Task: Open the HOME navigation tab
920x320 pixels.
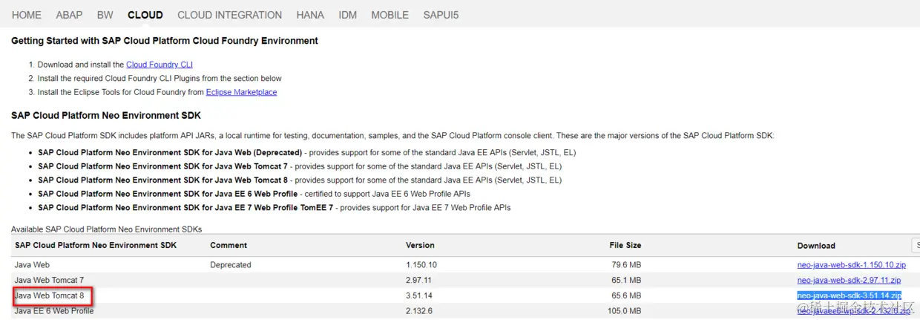Action: pyautogui.click(x=27, y=15)
